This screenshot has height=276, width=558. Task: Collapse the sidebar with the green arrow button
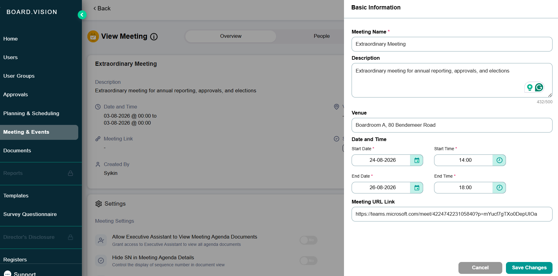(82, 15)
